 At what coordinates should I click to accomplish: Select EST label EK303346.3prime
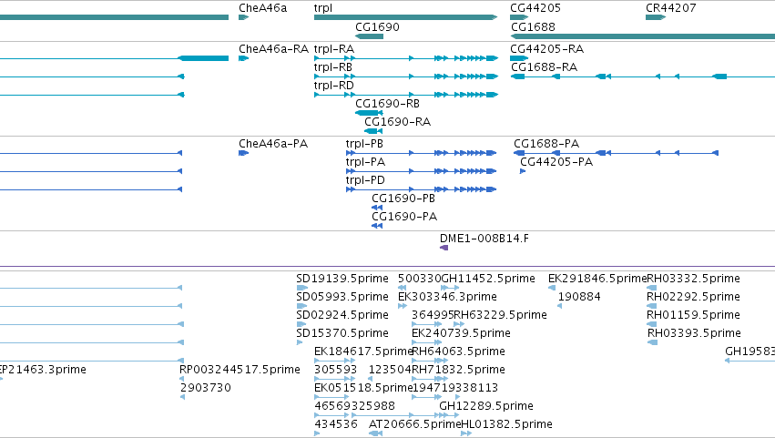point(447,297)
